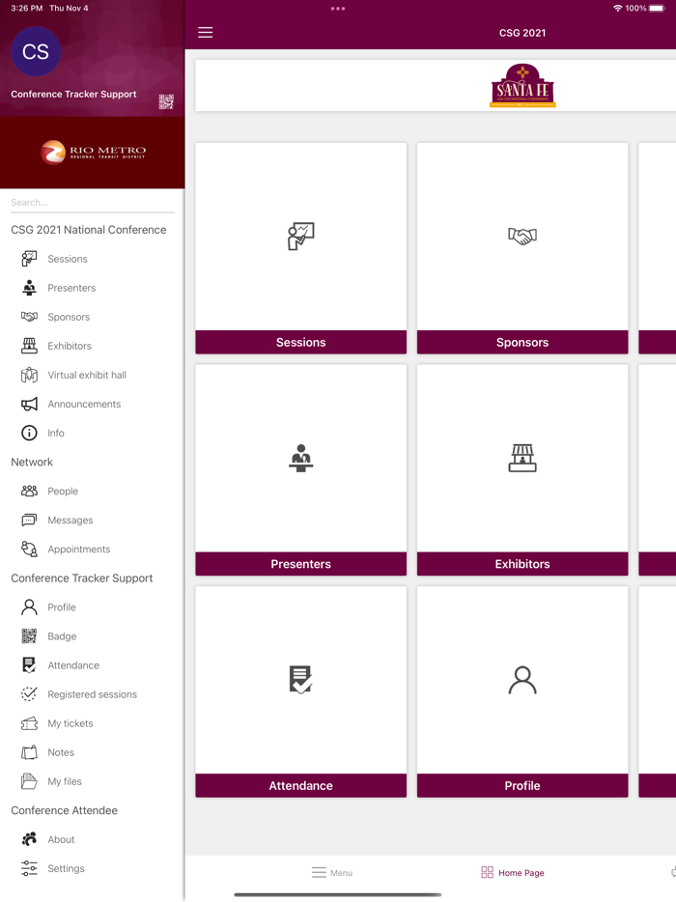The image size is (676, 902).
Task: Click the My files folder icon
Action: coord(29,781)
